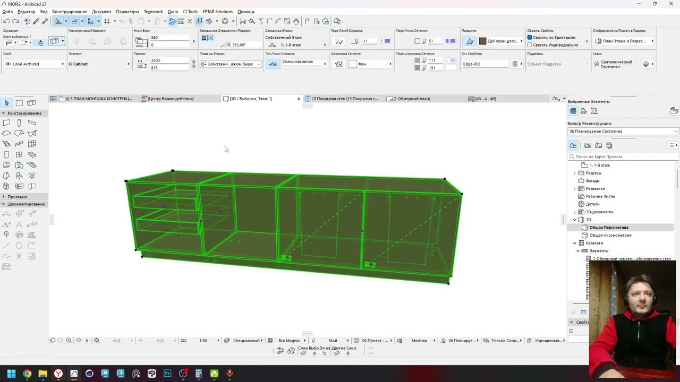Select the Lamp tool
Screen dimensions: 680x382
pos(32,176)
